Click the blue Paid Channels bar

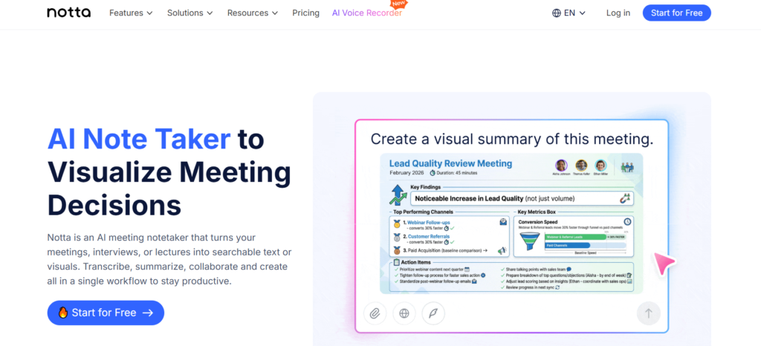tap(567, 246)
